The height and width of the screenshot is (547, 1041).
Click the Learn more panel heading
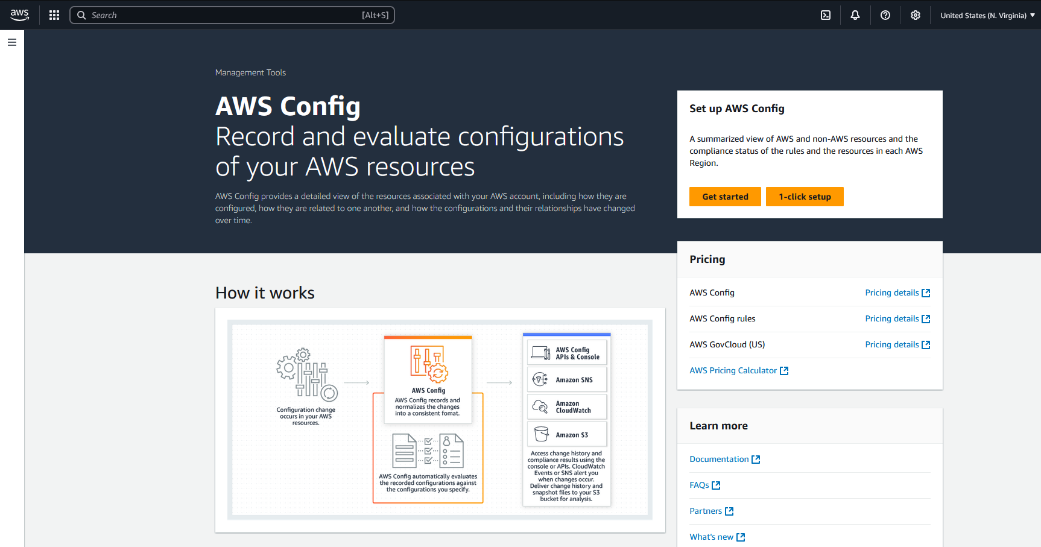[718, 426]
